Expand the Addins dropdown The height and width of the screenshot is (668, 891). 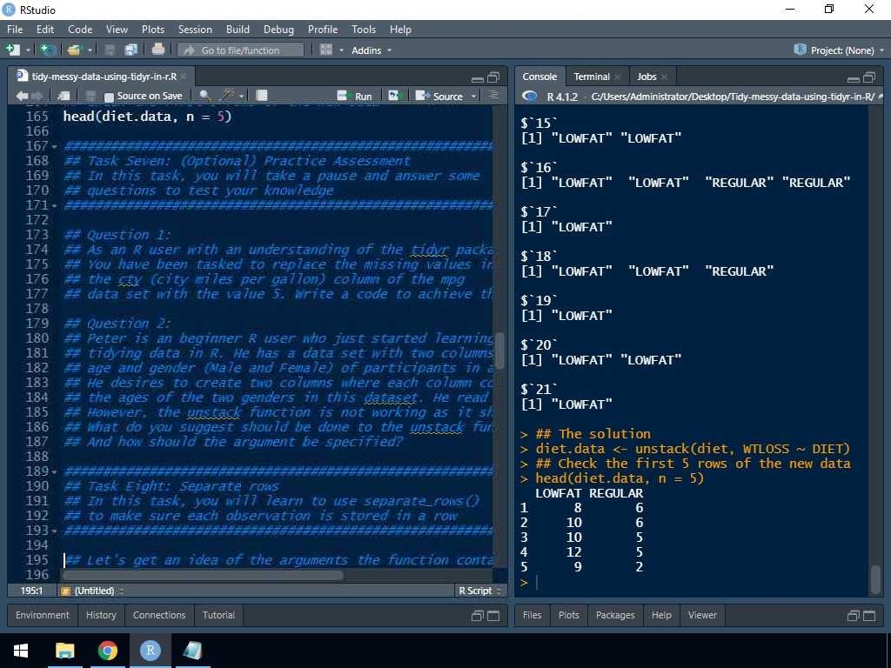pos(371,50)
